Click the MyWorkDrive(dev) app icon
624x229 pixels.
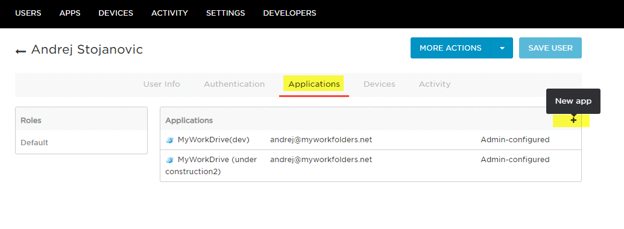pos(170,140)
